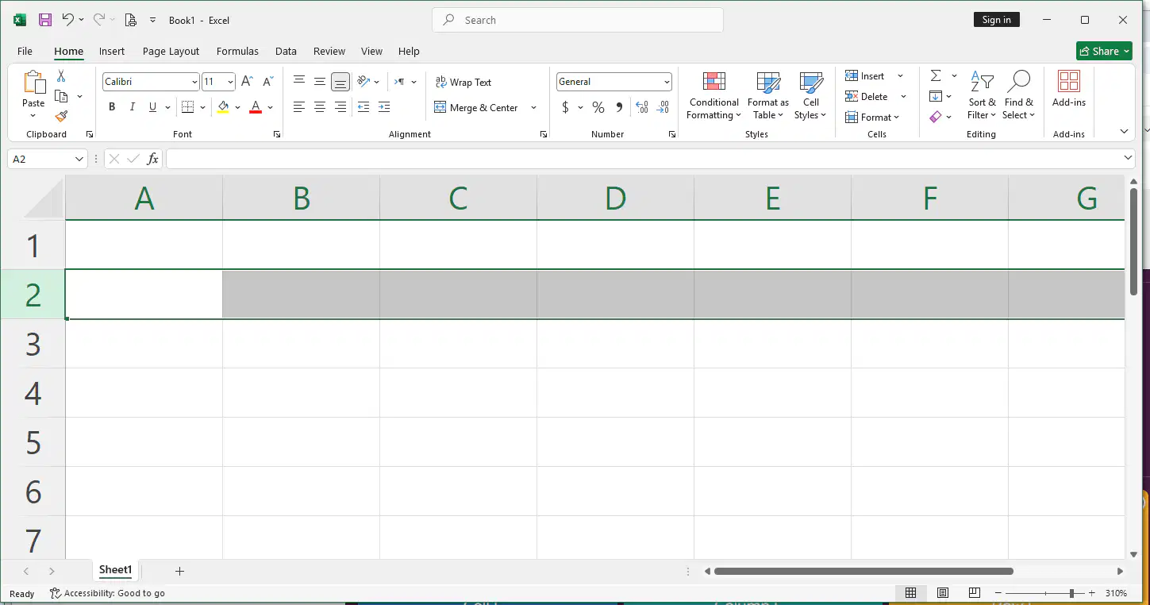1150x605 pixels.
Task: Open Format as Table gallery
Action: pos(768,95)
